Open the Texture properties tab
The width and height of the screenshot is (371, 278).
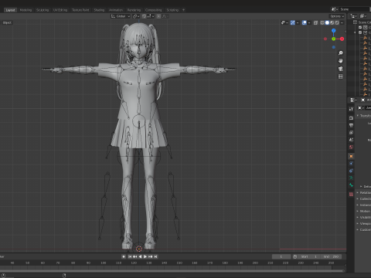click(x=351, y=194)
